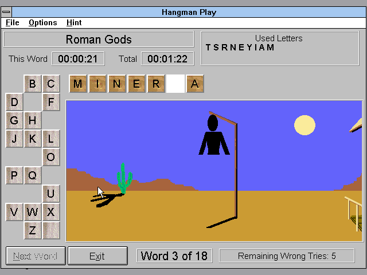Click the grayed Next Word button

(x=36, y=256)
